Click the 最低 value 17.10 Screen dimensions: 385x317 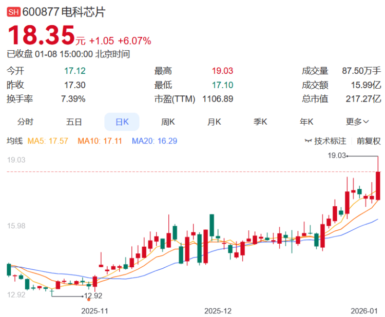tap(222, 85)
